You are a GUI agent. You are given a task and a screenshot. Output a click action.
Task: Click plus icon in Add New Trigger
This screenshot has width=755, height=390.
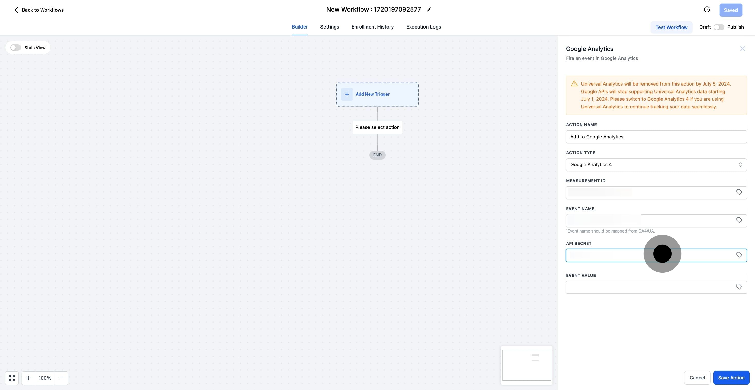point(347,94)
